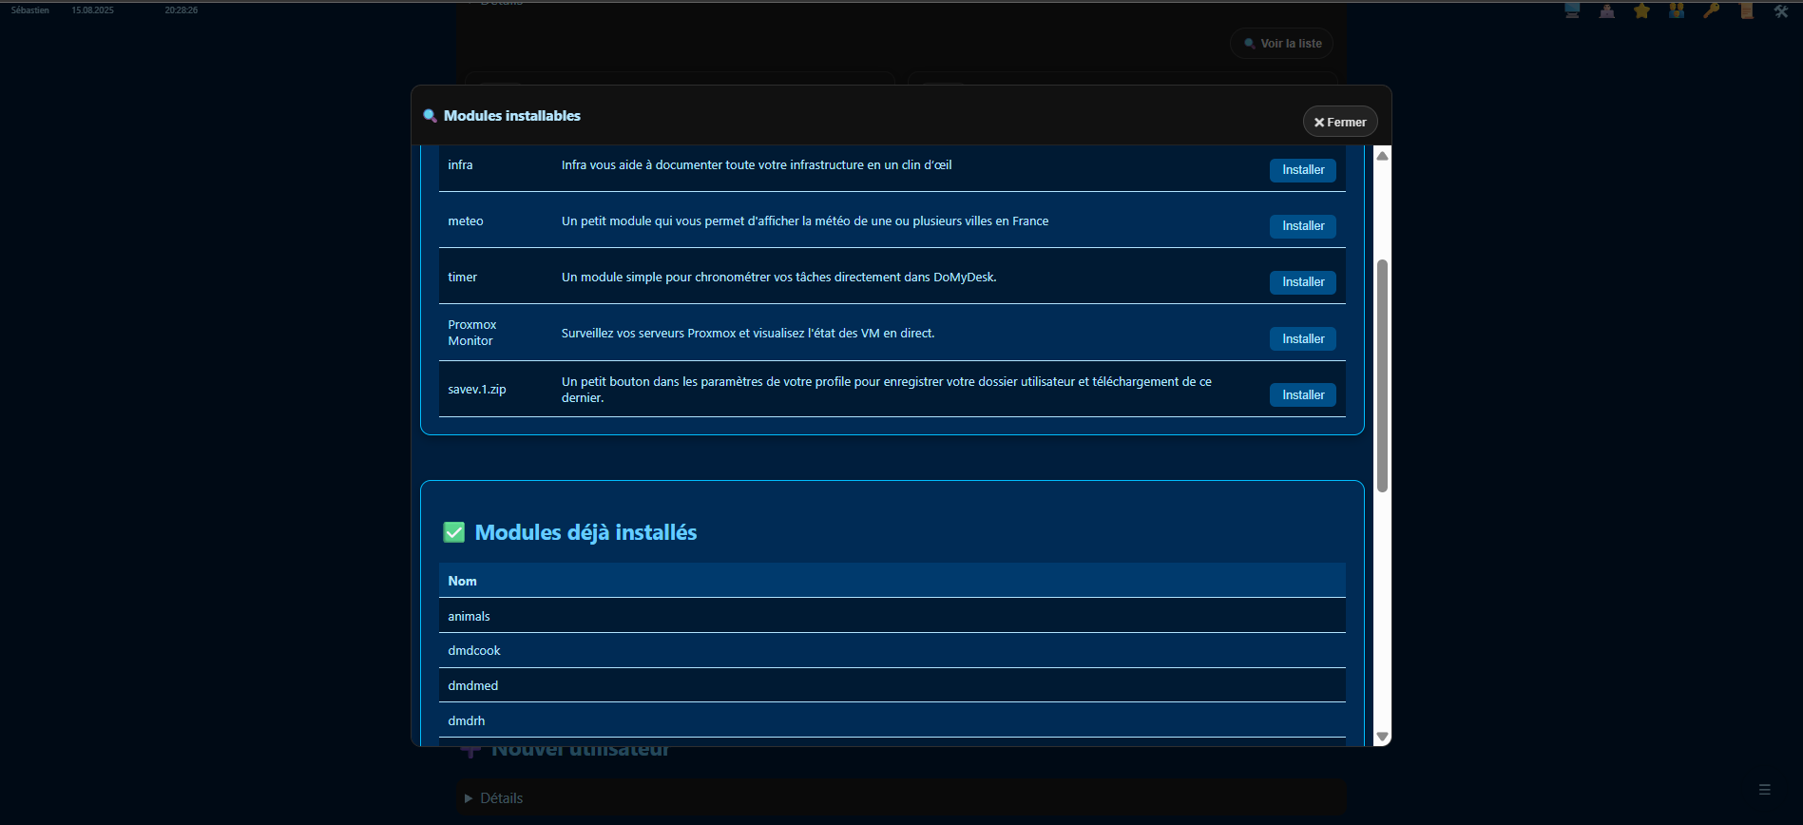Viewport: 1803px width, 825px height.
Task: Click the family group icon
Action: click(1677, 11)
